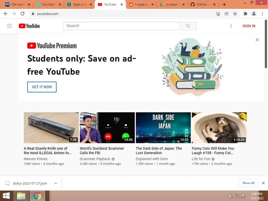Reload the page with refresh icon
Screen dimensions: 268x201
coord(23,14)
